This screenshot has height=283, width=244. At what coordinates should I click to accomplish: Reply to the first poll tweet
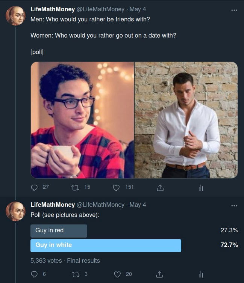click(35, 187)
